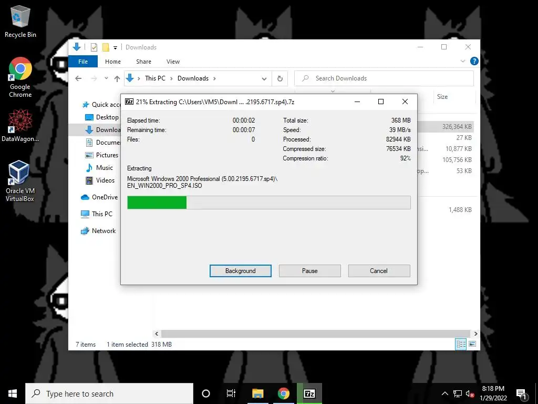Send extraction to Background

pyautogui.click(x=240, y=271)
